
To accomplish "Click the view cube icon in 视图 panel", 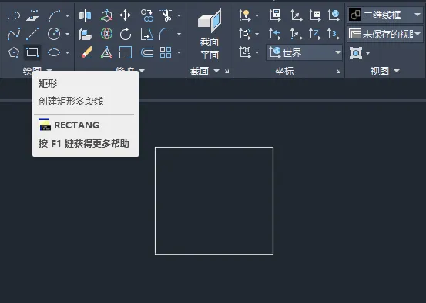I will pyautogui.click(x=356, y=53).
